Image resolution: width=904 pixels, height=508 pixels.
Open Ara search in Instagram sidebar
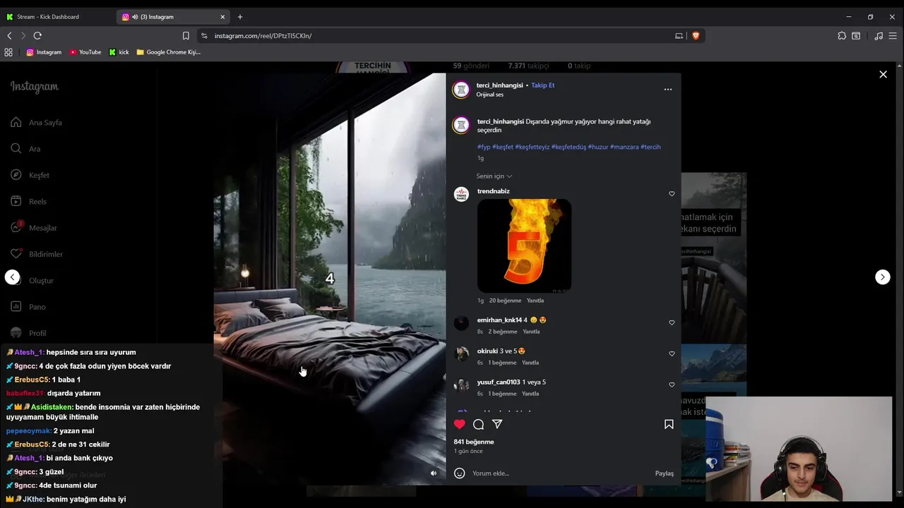point(25,149)
